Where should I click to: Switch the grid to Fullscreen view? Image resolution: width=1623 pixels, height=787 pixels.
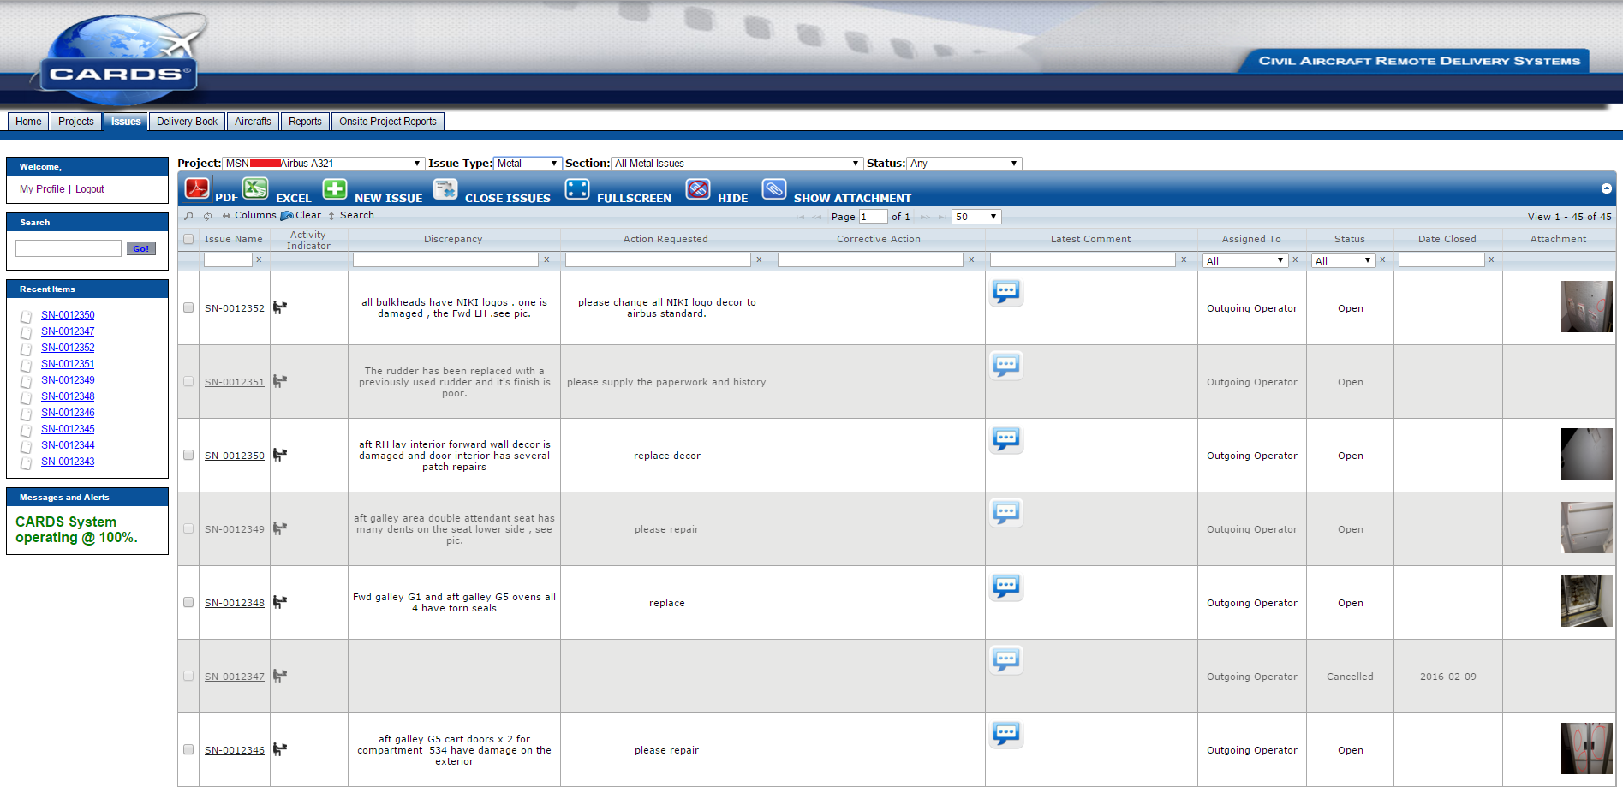pyautogui.click(x=577, y=189)
